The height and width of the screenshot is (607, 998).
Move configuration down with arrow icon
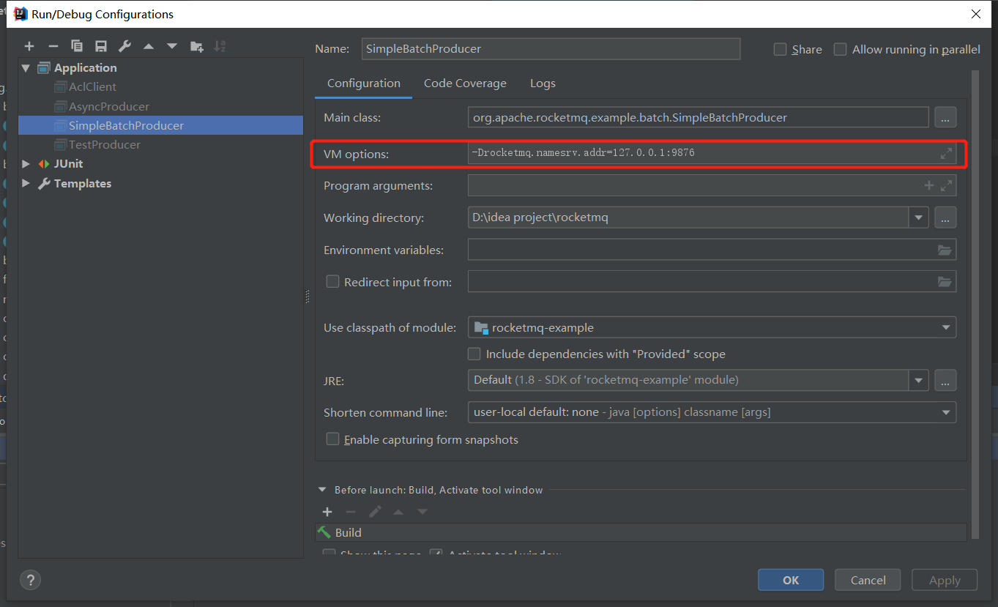[172, 46]
